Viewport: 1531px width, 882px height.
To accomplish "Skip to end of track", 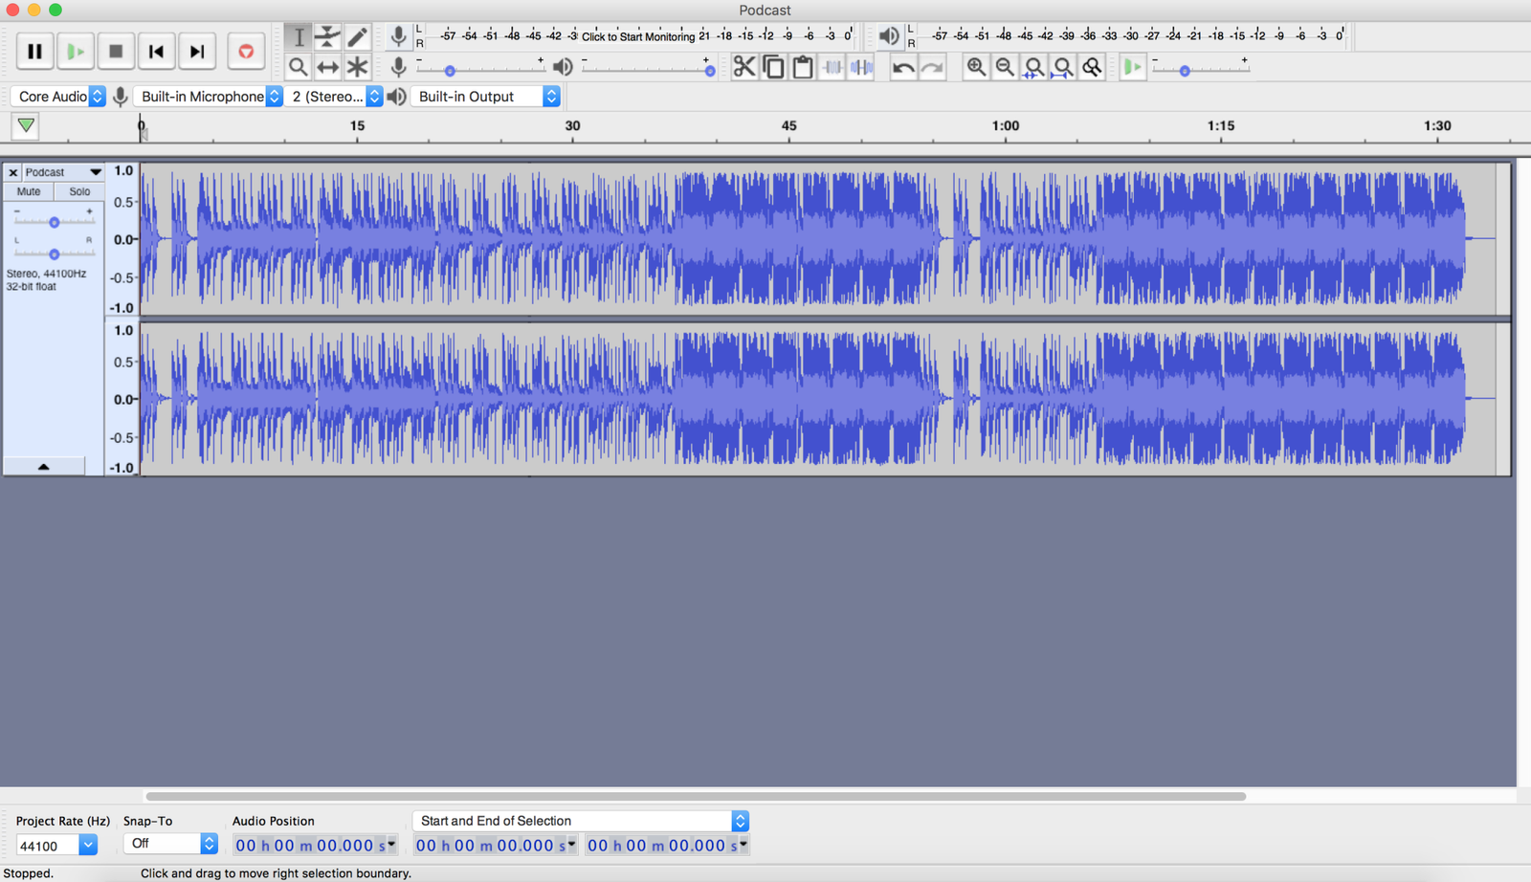I will [x=197, y=52].
